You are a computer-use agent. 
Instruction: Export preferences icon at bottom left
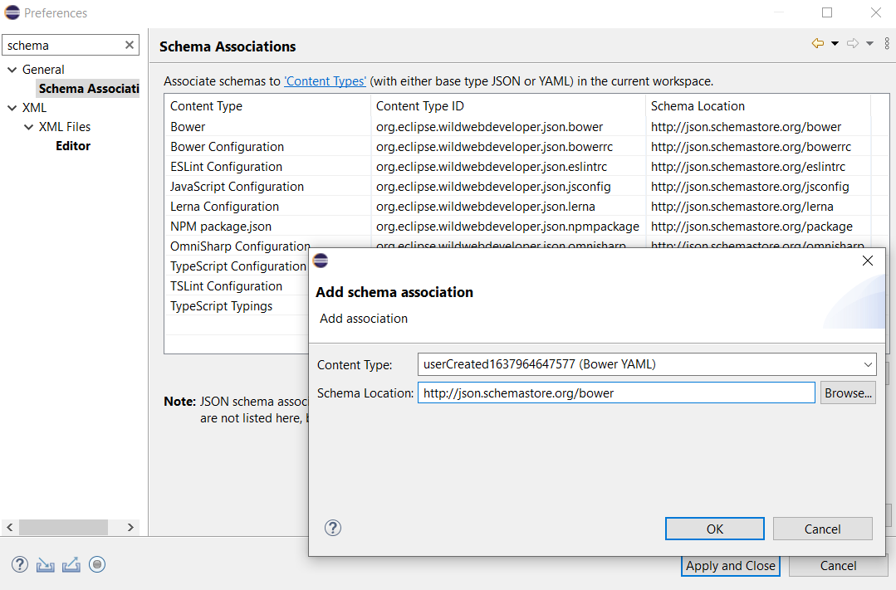coord(71,565)
